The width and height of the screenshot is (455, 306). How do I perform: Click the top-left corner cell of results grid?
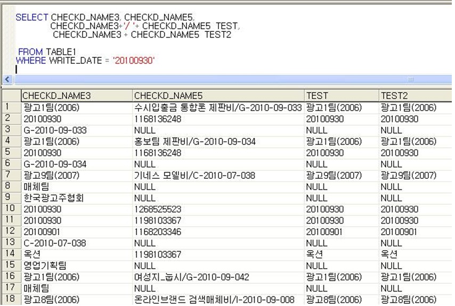(x=10, y=96)
